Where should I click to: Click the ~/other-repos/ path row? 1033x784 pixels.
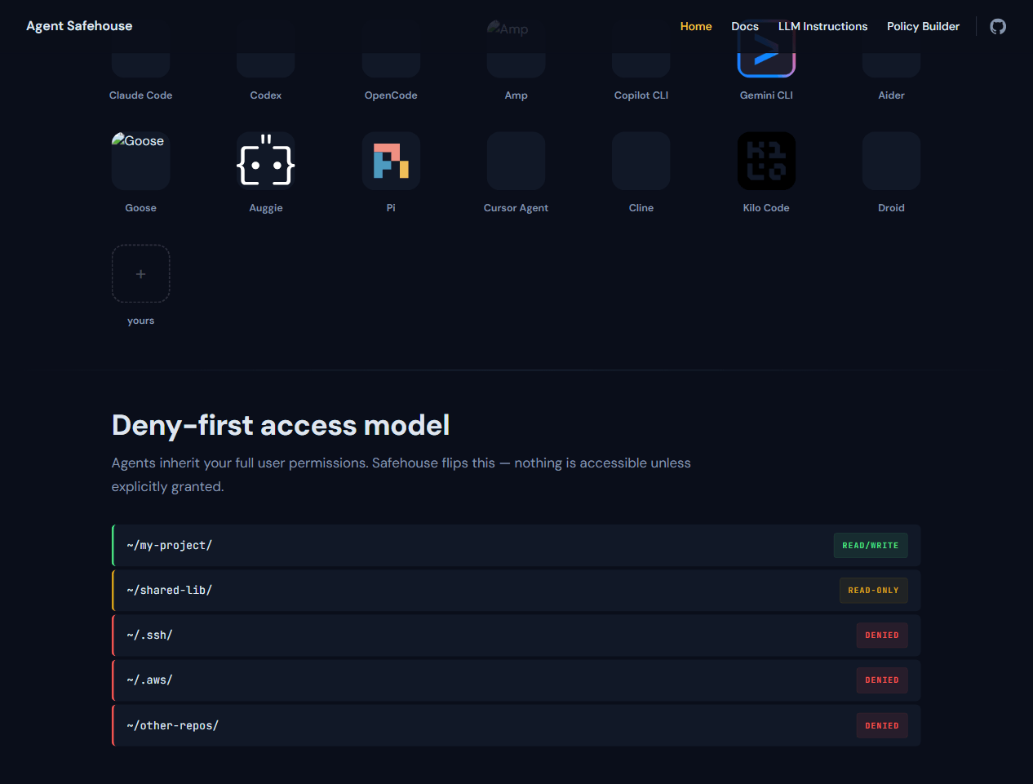pyautogui.click(x=516, y=725)
